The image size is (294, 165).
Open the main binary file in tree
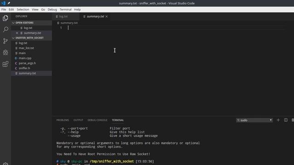tap(32, 53)
